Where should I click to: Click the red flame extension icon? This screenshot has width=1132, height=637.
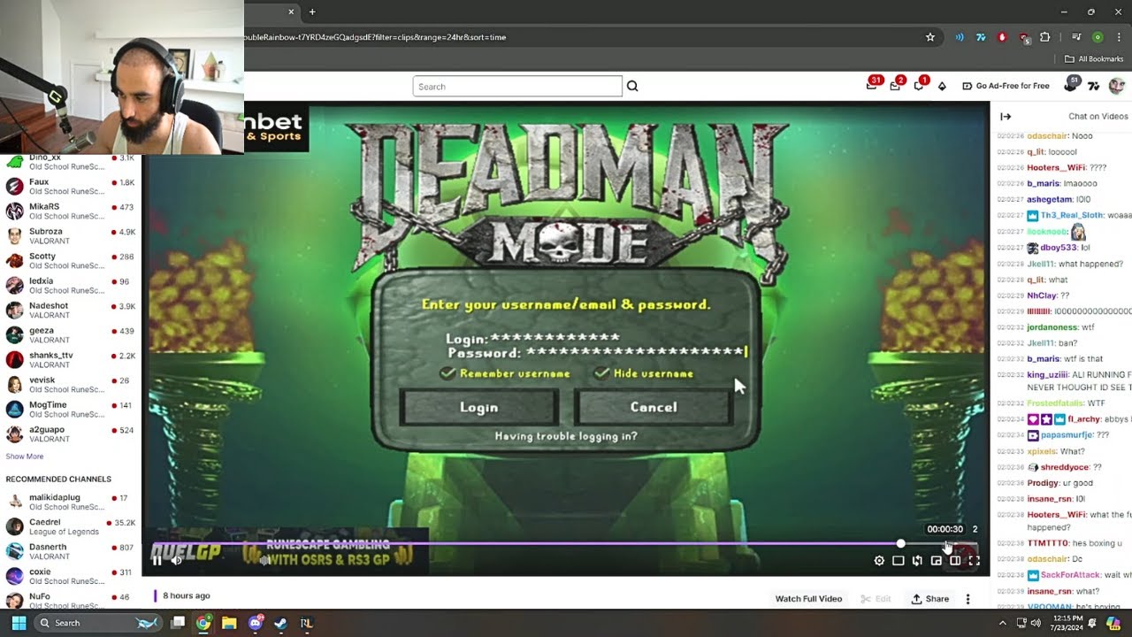pos(1002,37)
